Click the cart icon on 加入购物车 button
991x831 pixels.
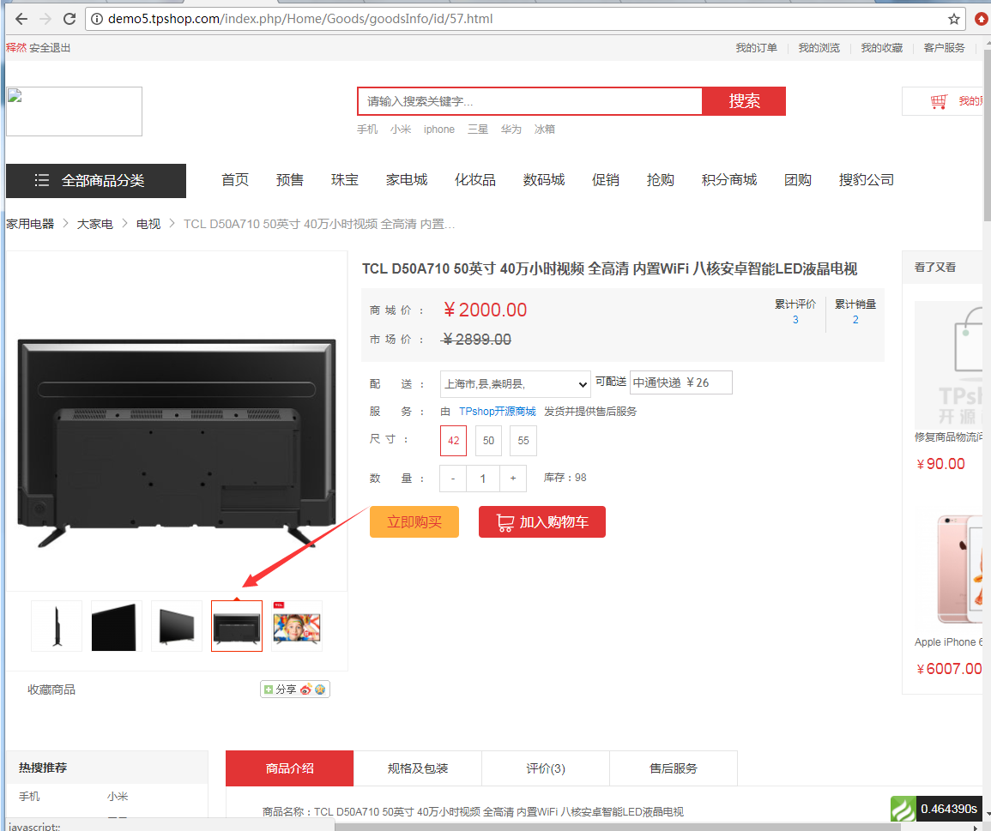(x=505, y=522)
